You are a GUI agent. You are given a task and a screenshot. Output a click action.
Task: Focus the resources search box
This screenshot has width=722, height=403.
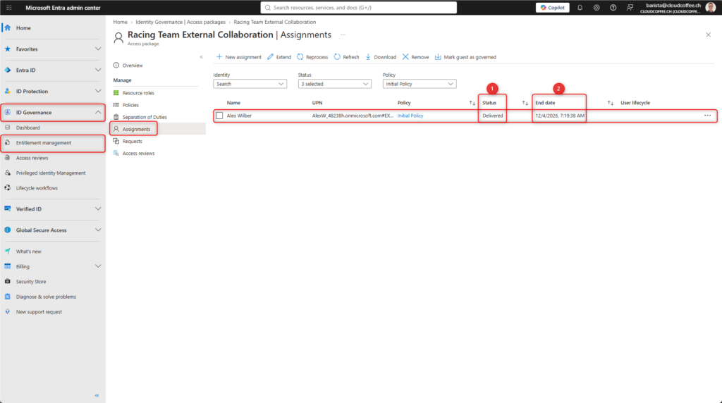click(x=359, y=7)
